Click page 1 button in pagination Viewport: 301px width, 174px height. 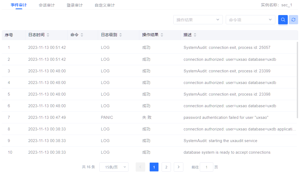pyautogui.click(x=154, y=167)
